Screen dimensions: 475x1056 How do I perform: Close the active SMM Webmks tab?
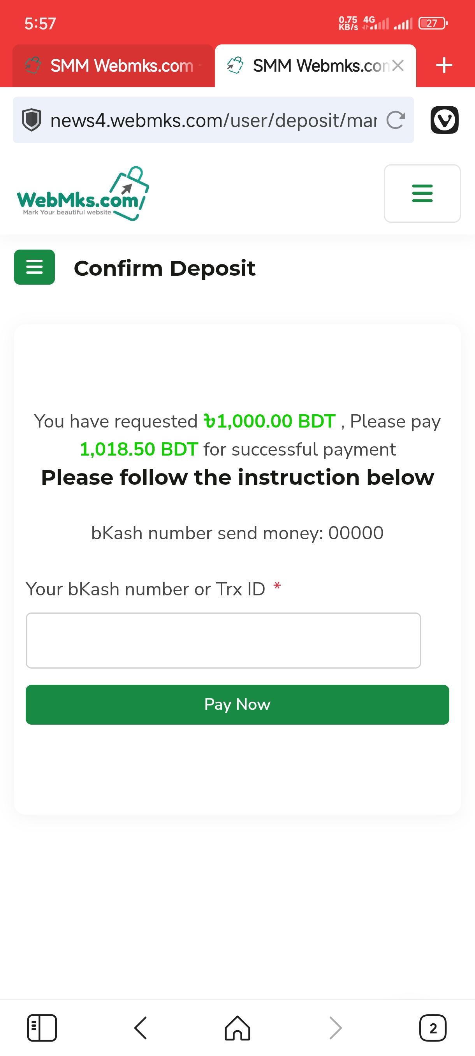coord(398,65)
